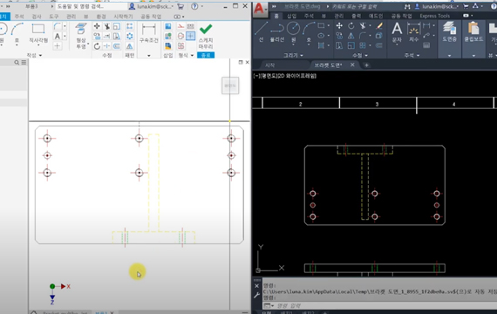Viewport: 497px width, 314px height.
Task: Open the Tools tab in Inventor ribbon
Action: [53, 17]
